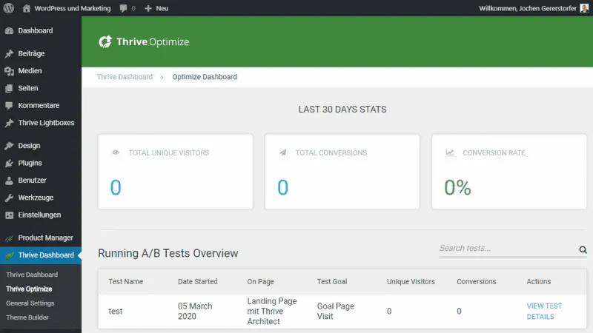This screenshot has width=593, height=333.
Task: Open the site home icon
Action: point(26,8)
